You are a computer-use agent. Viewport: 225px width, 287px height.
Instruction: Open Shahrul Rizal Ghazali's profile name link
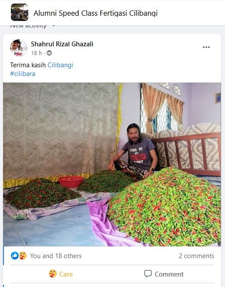click(62, 44)
